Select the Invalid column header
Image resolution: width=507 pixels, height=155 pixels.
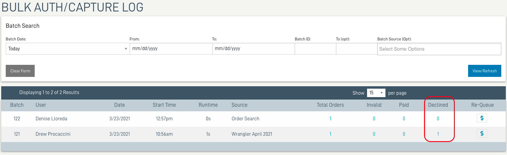coord(374,105)
